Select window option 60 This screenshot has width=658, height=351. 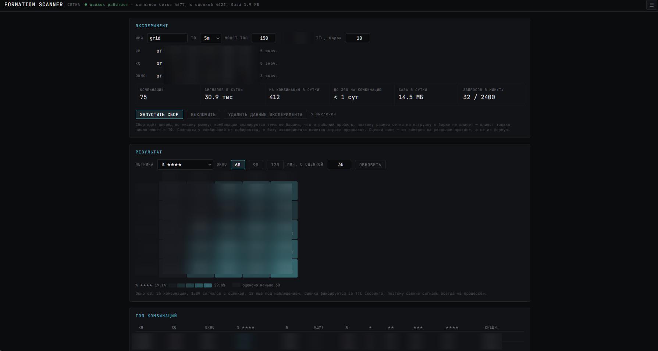tap(238, 165)
